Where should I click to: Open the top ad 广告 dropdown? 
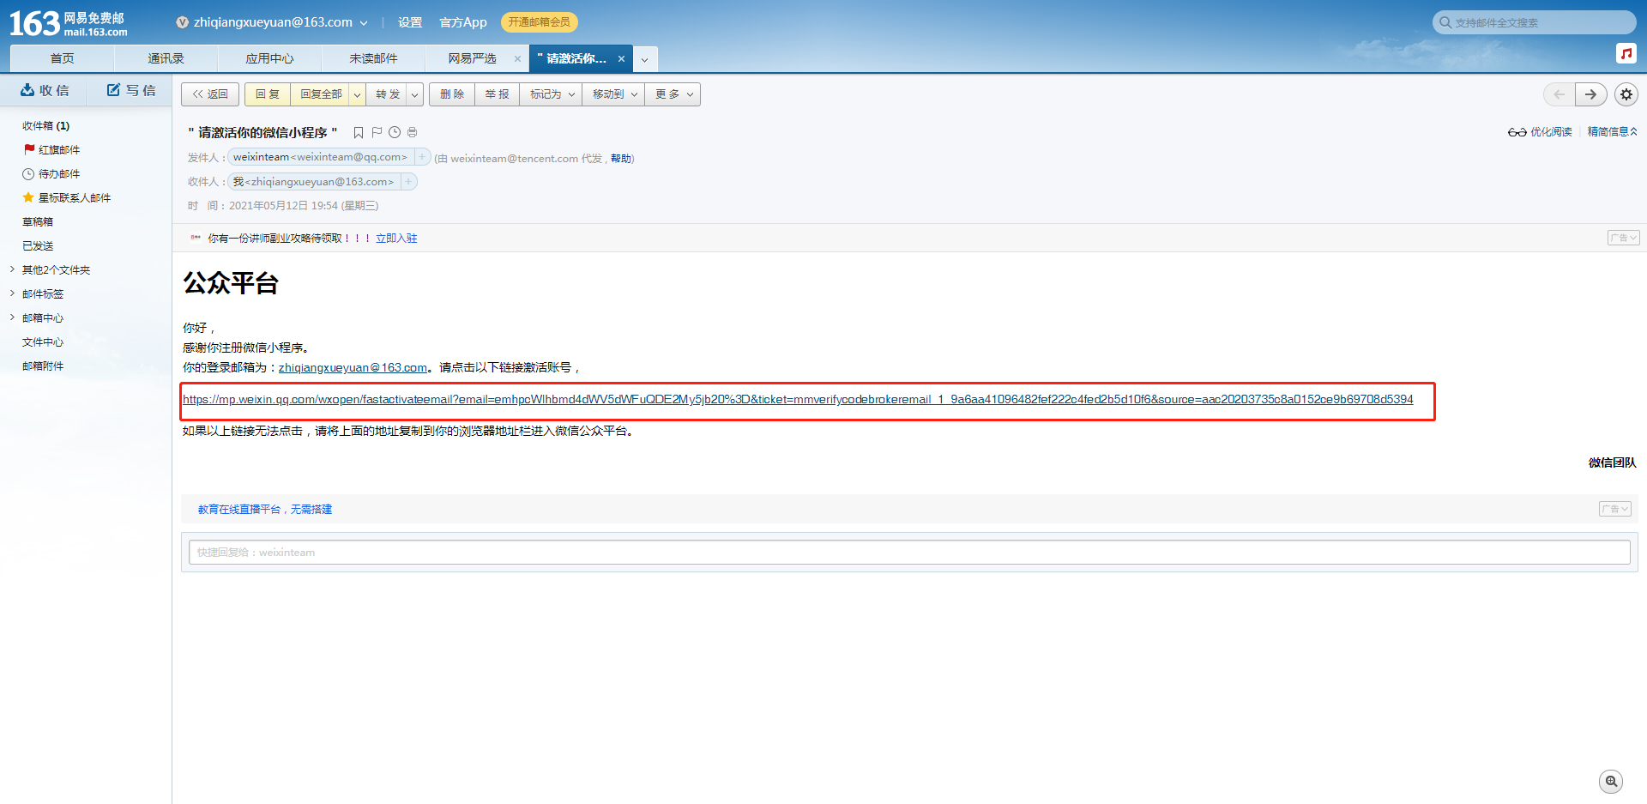click(1623, 238)
